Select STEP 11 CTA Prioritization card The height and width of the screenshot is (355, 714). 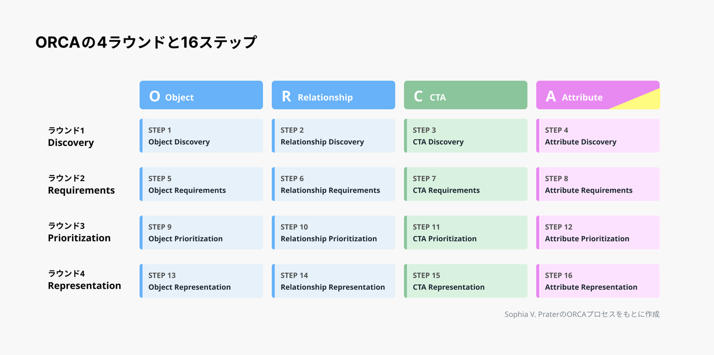[466, 233]
